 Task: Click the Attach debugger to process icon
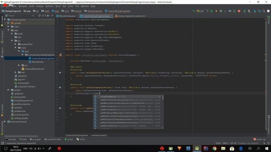tap(234, 11)
